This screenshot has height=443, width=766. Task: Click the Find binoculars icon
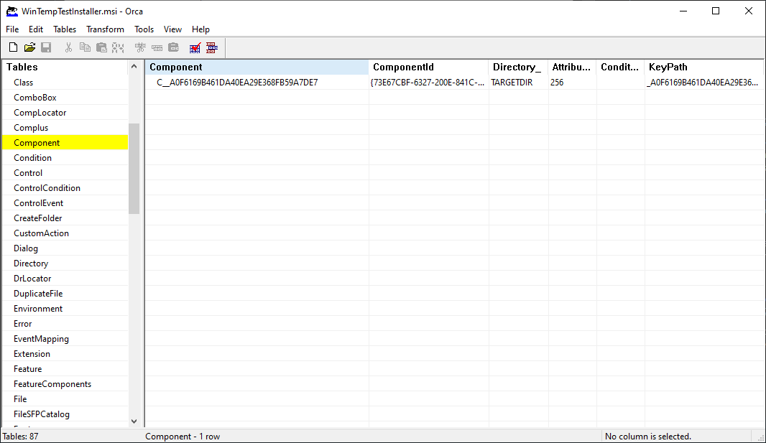(118, 47)
